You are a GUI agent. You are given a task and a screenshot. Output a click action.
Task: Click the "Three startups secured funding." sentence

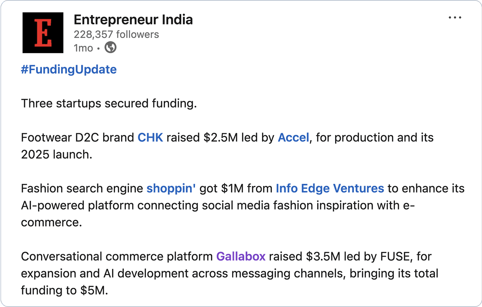(x=109, y=104)
